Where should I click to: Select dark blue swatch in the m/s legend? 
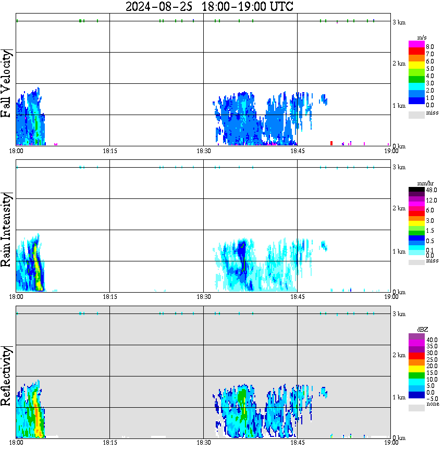[x=416, y=101]
